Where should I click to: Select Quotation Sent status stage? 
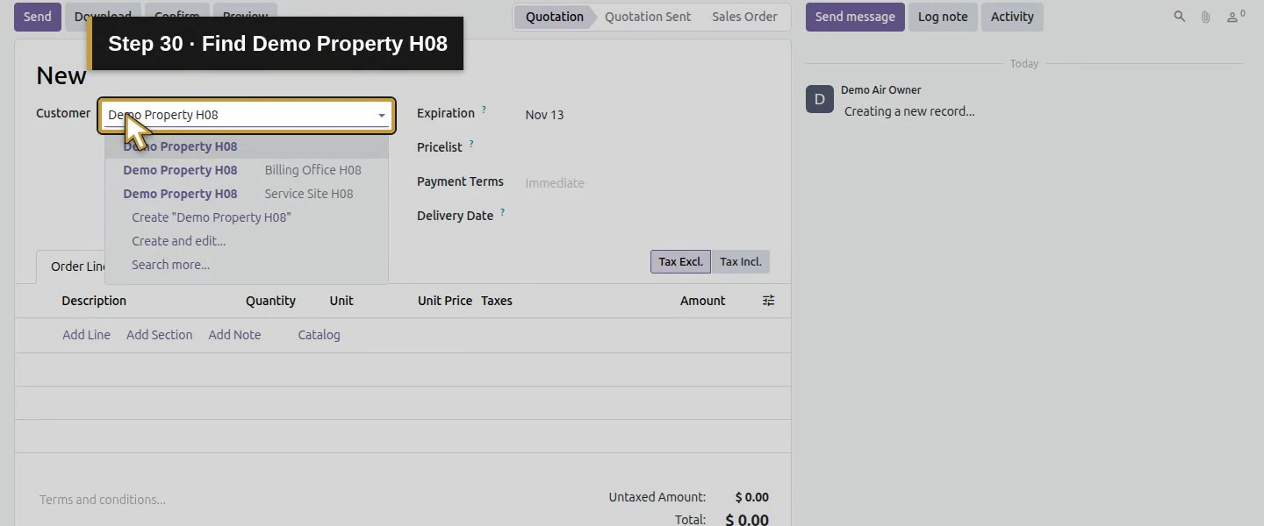tap(648, 17)
